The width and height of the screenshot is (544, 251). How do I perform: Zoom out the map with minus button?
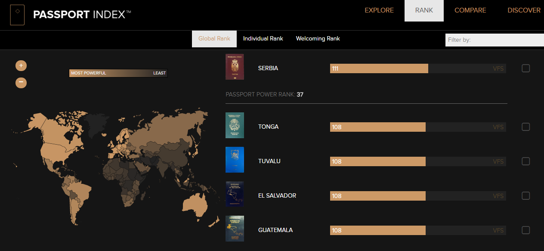click(21, 82)
